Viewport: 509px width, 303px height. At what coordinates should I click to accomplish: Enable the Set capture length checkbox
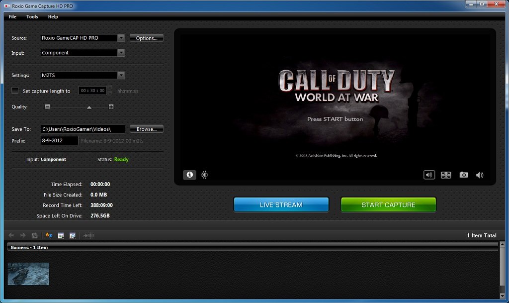[x=15, y=91]
